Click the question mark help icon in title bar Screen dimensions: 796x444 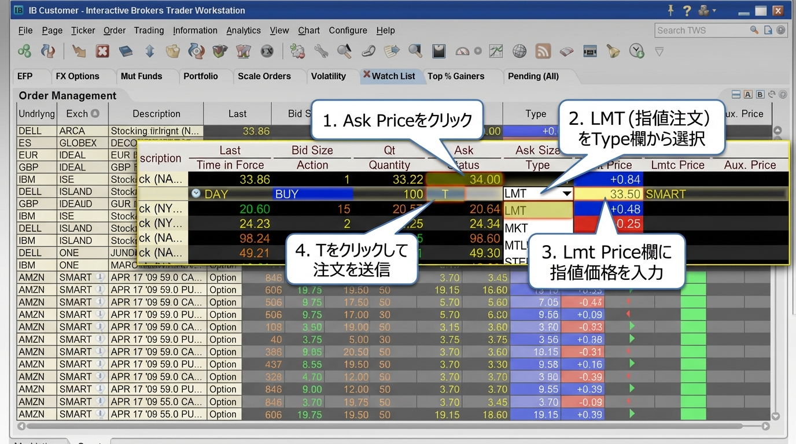click(687, 10)
